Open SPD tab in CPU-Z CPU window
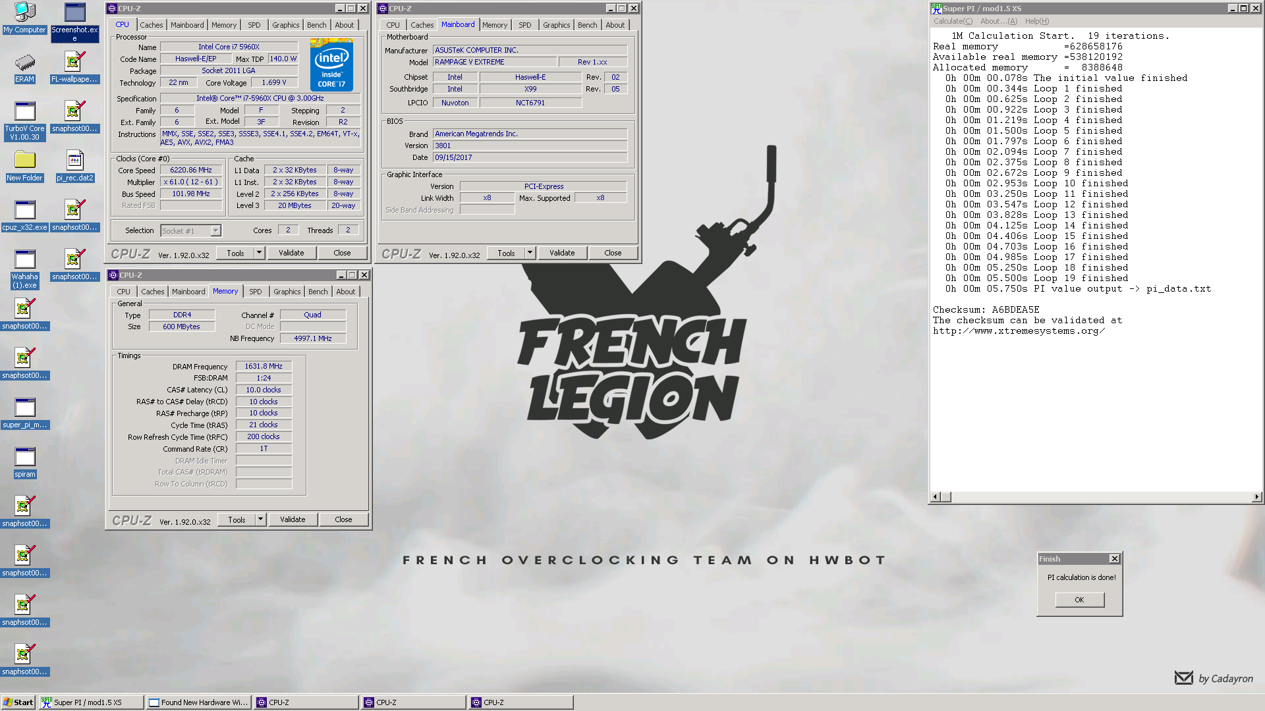This screenshot has width=1265, height=711. (254, 25)
